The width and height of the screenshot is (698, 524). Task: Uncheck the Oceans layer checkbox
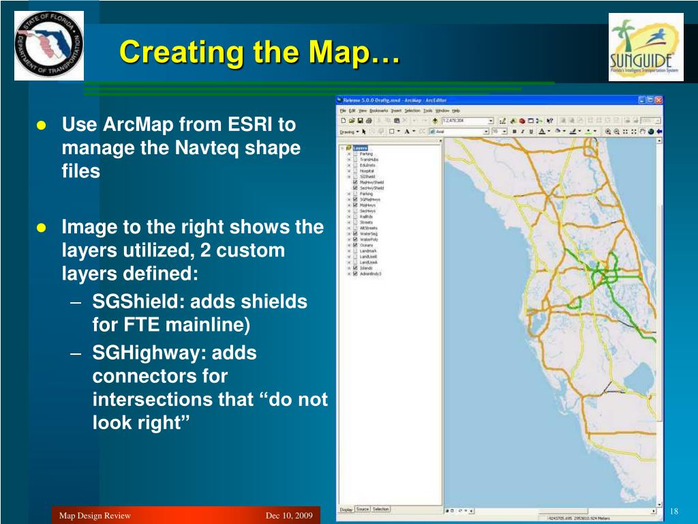click(x=355, y=245)
